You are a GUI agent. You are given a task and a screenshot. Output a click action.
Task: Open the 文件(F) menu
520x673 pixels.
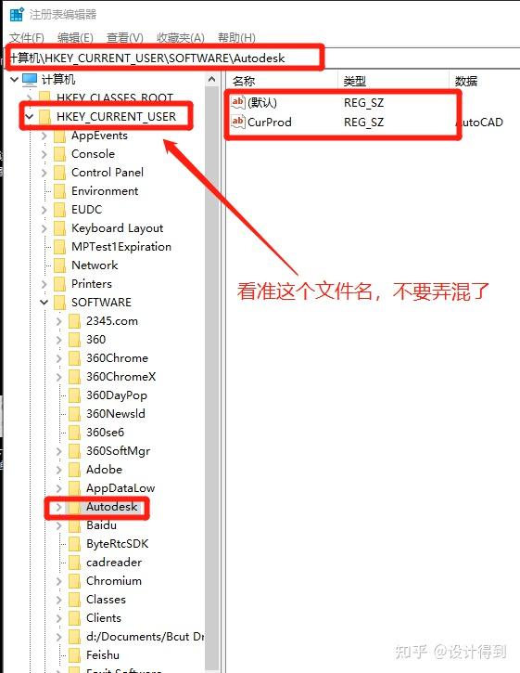pos(27,38)
